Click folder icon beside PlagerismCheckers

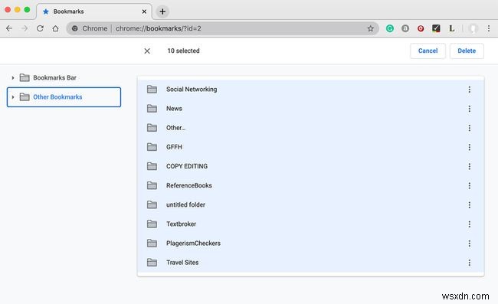(x=152, y=244)
